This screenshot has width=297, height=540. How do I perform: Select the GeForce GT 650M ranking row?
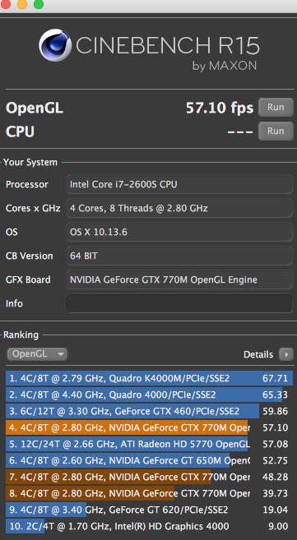click(149, 460)
